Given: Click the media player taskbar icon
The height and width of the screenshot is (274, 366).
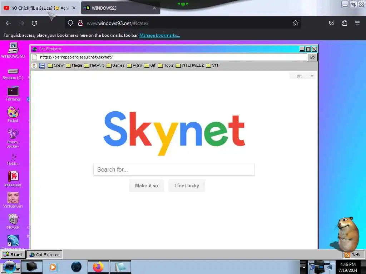Looking at the screenshot, I should click(53, 267).
